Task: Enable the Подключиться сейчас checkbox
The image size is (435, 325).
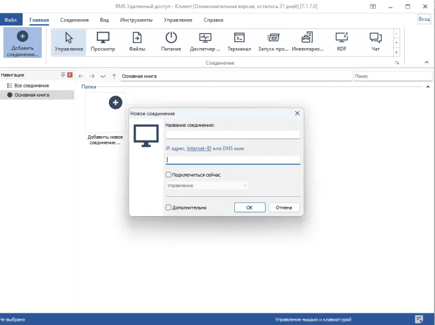Action: [x=168, y=174]
